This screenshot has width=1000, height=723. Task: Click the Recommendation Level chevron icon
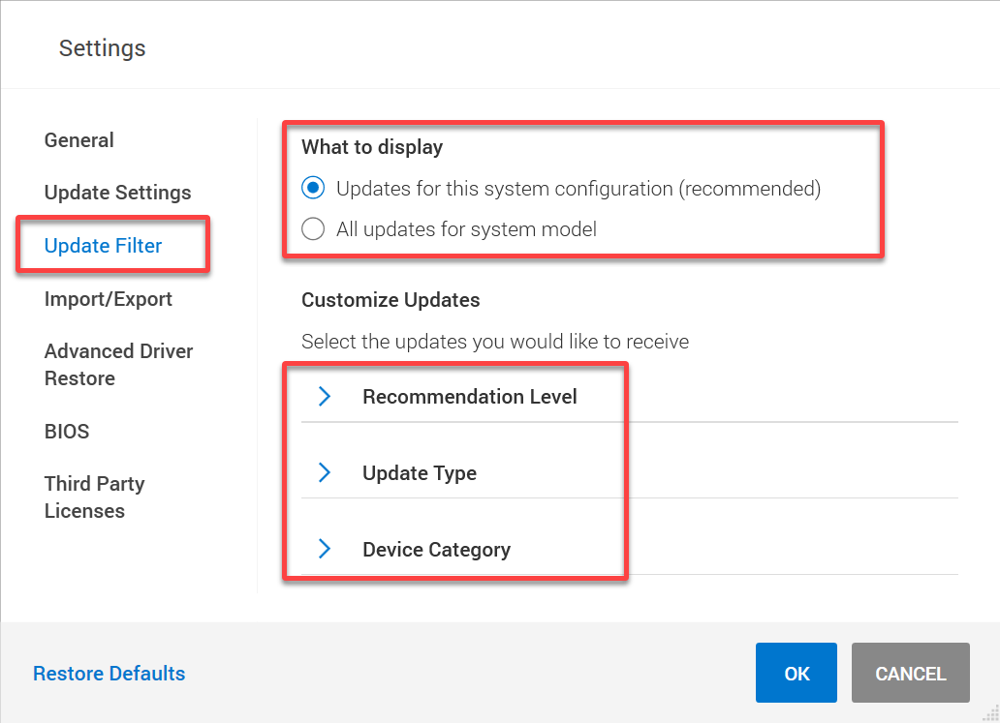[324, 396]
